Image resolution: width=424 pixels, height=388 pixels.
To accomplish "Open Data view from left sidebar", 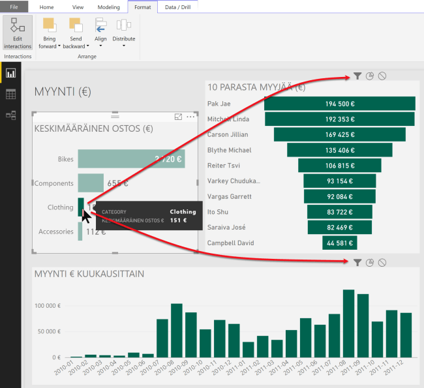I will click(10, 95).
